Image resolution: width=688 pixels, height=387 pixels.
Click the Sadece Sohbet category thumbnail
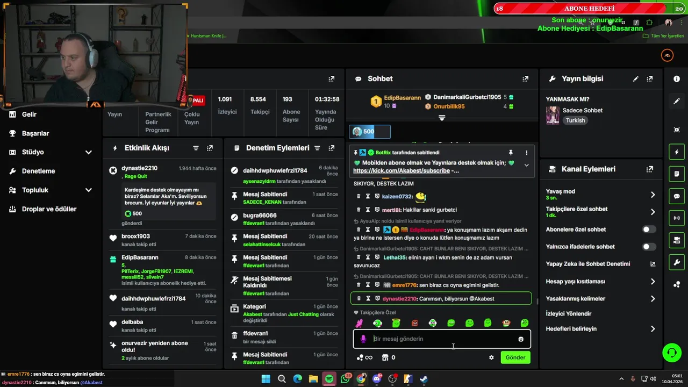[553, 115]
